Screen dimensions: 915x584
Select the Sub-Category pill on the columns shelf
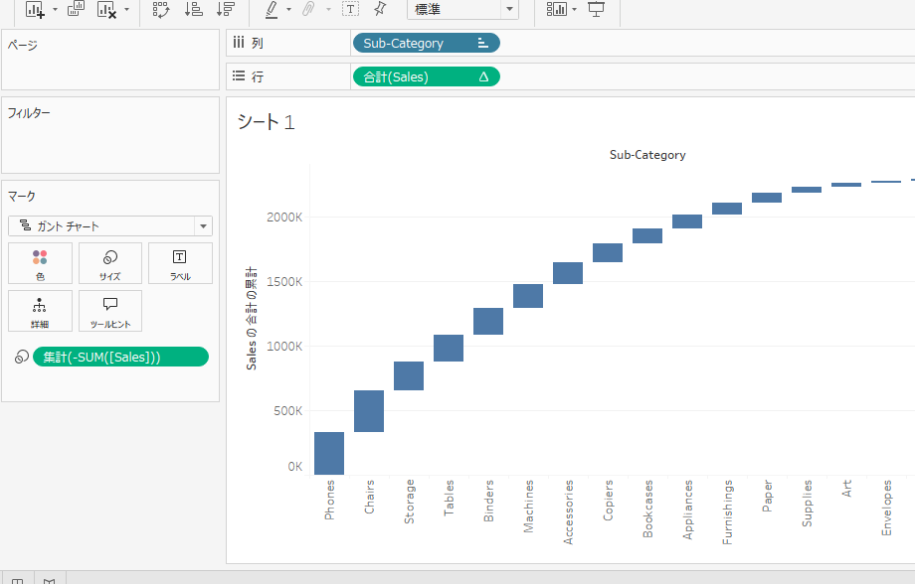(x=427, y=43)
